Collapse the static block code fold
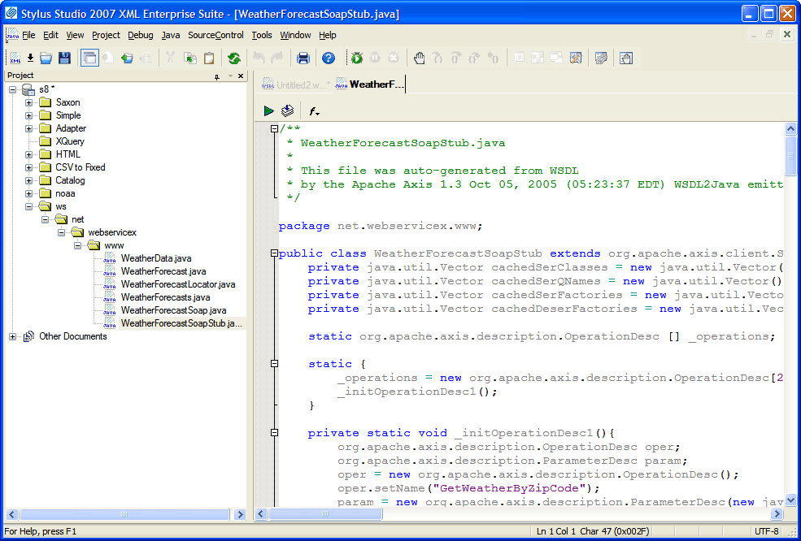 274,364
